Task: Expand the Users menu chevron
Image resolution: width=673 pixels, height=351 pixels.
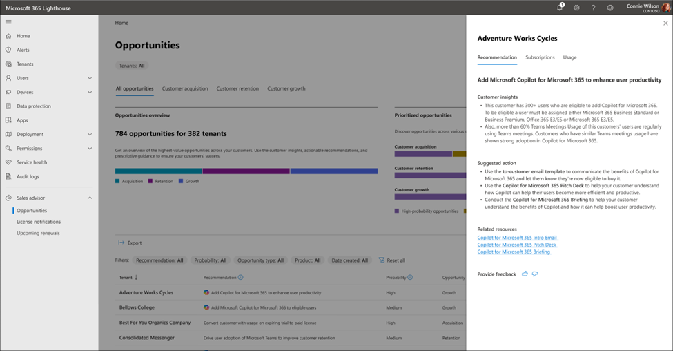Action: coord(90,78)
